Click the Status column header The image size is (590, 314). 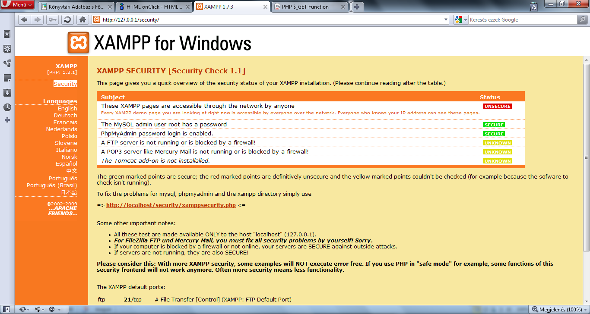pyautogui.click(x=490, y=97)
